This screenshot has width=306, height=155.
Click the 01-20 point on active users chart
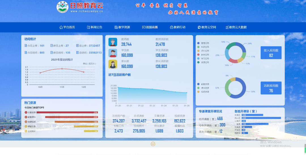point(118,87)
